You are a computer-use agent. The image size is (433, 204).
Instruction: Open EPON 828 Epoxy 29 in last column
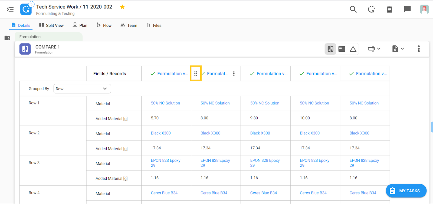point(364,163)
